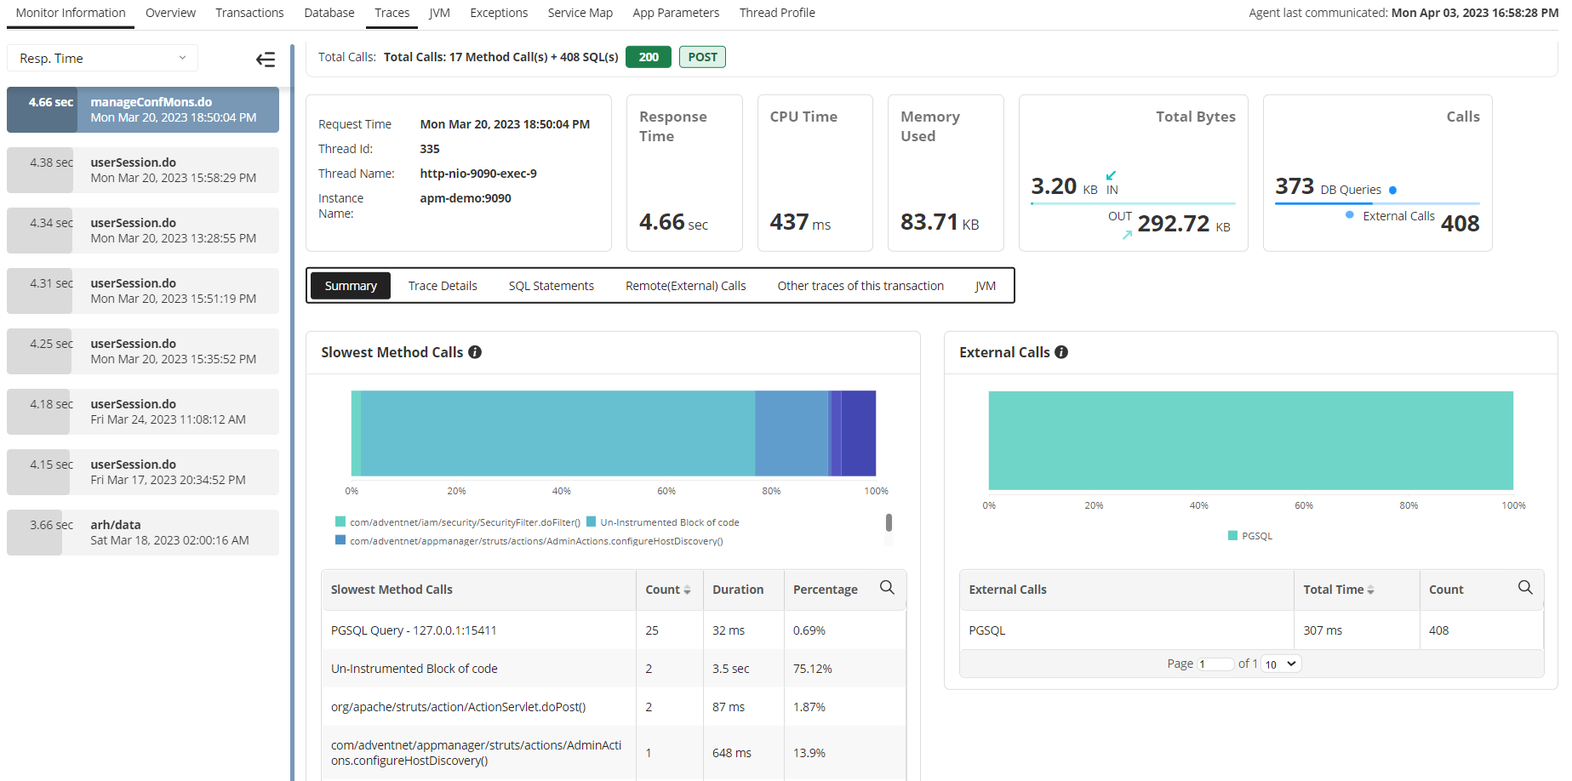Switch to the SQL Statements tab

coord(551,285)
